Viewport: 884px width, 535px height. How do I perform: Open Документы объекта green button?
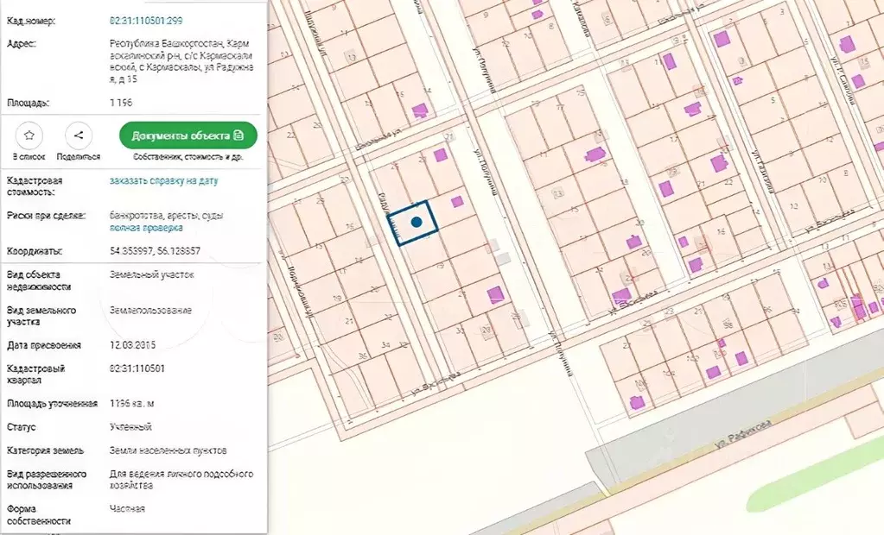click(188, 135)
